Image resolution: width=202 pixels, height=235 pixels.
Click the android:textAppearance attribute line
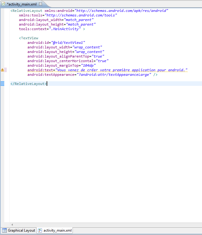point(92,75)
